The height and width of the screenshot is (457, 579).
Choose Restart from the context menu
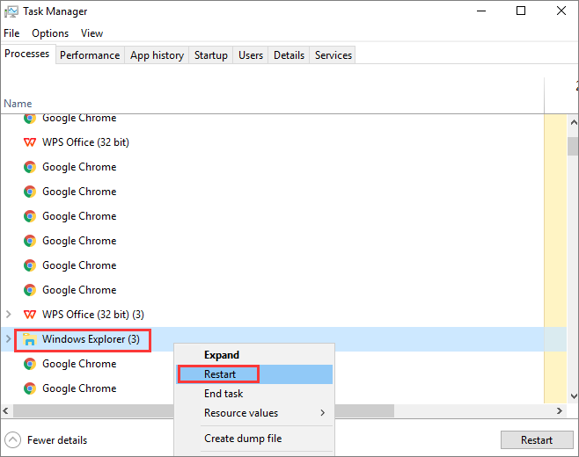click(x=220, y=374)
